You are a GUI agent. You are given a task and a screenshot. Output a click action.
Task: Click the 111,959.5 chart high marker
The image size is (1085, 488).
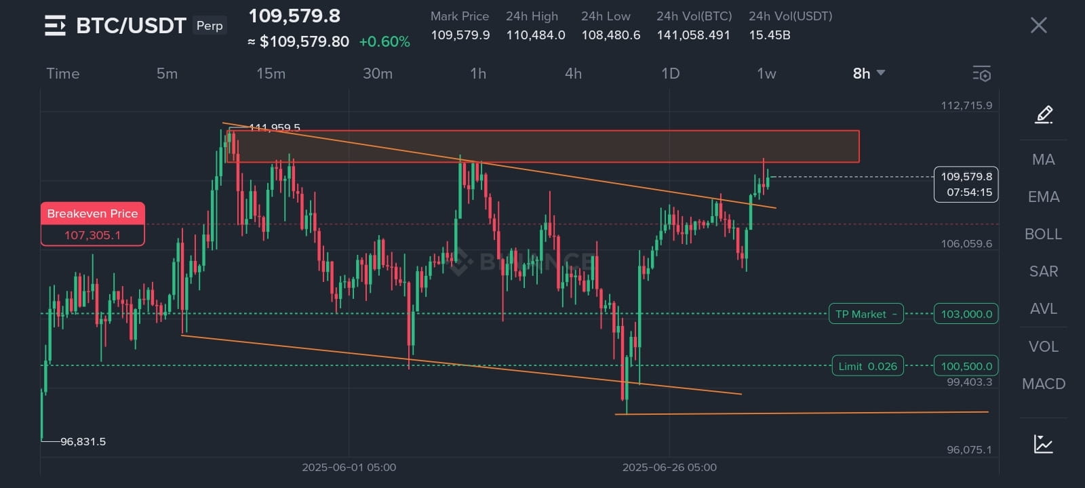coord(275,127)
